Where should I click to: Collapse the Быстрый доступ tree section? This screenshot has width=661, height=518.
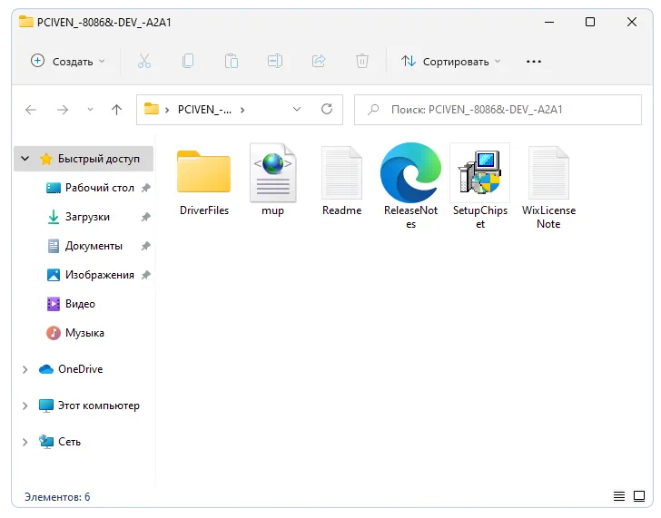tap(25, 159)
